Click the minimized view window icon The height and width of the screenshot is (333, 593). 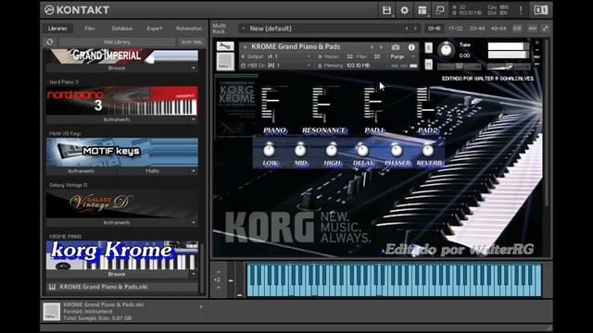tap(440, 10)
